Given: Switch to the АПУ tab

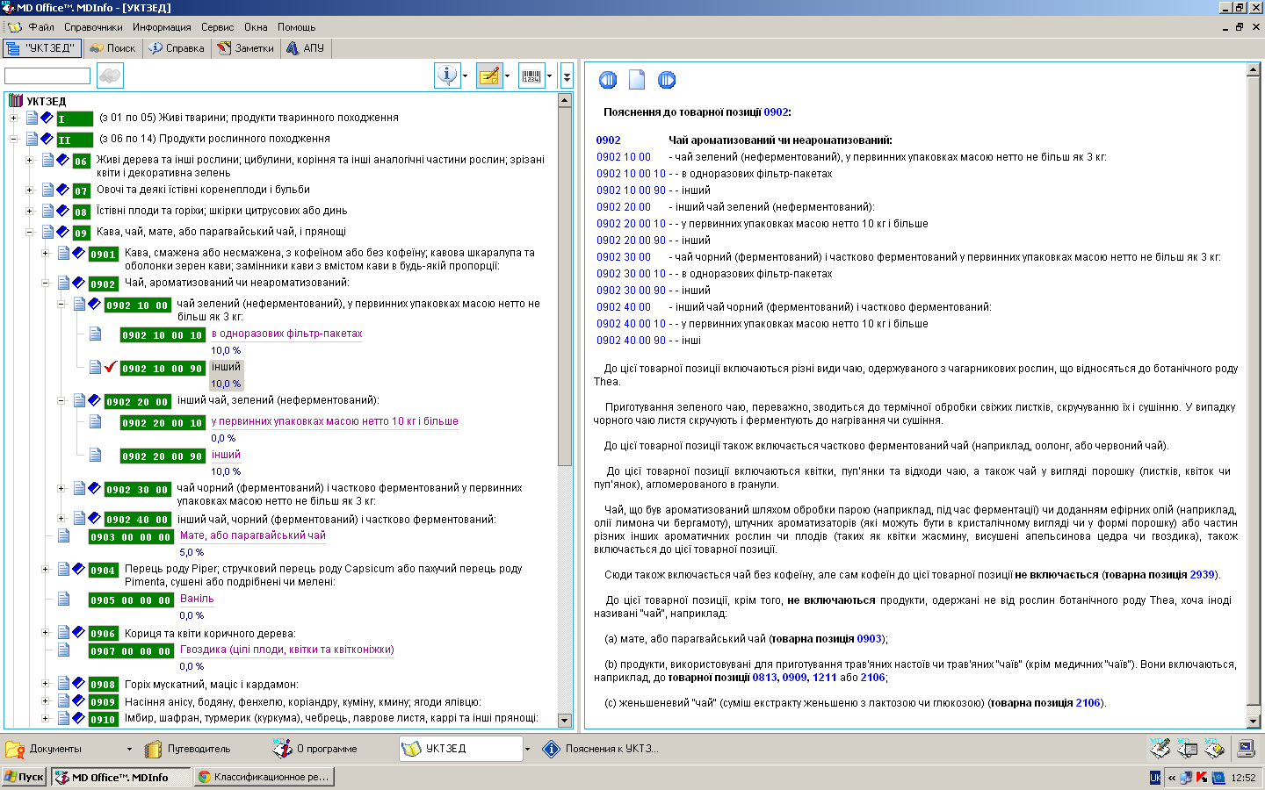Looking at the screenshot, I should click(x=305, y=48).
